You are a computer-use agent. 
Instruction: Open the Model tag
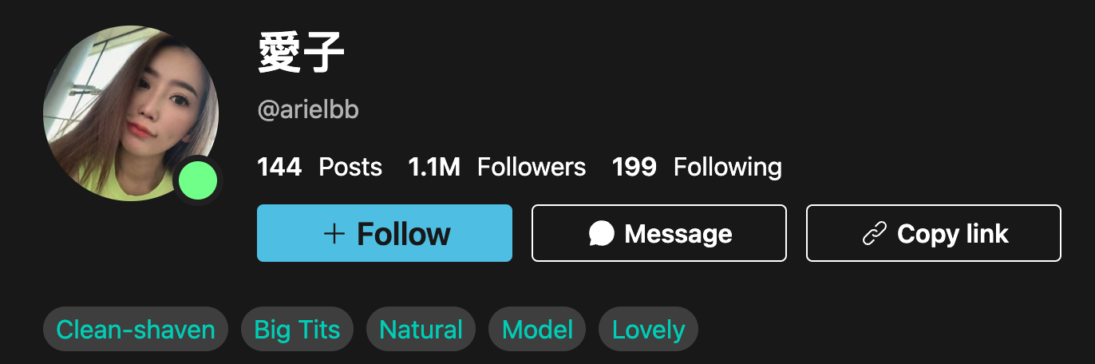(537, 329)
